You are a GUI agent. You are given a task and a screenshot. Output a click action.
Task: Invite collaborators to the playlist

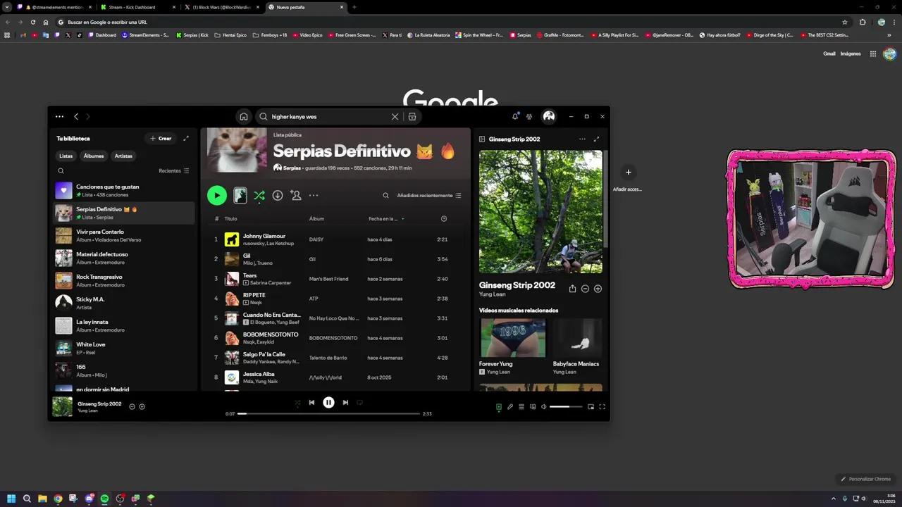pyautogui.click(x=296, y=196)
